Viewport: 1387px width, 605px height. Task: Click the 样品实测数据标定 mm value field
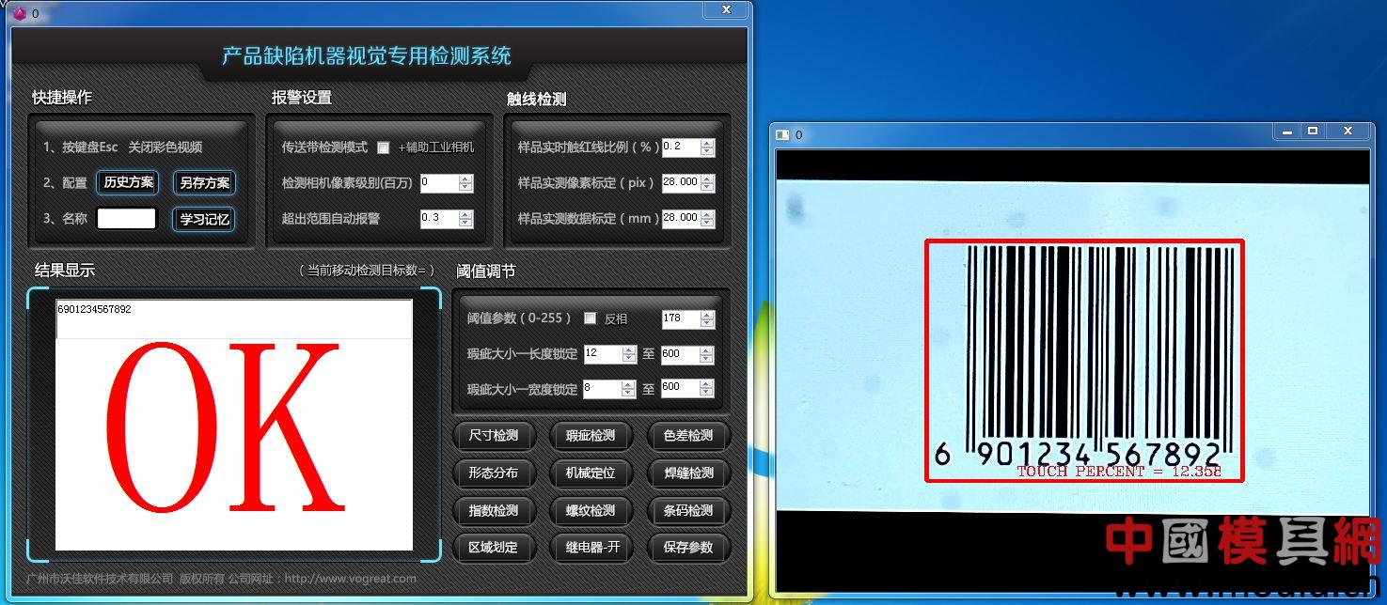point(681,218)
